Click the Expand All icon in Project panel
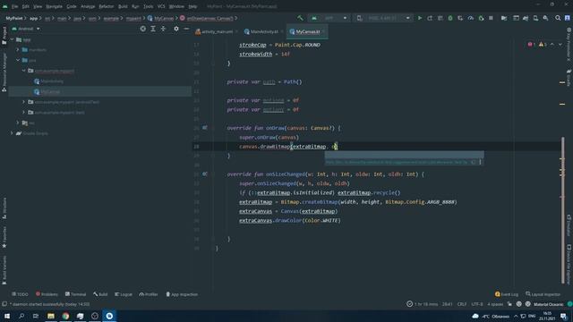Image resolution: width=573 pixels, height=322 pixels. [x=153, y=29]
